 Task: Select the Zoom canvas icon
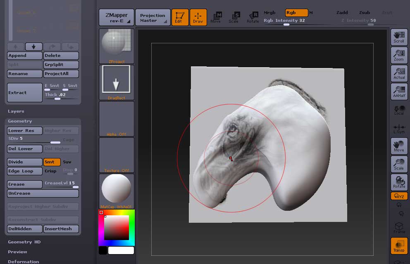tap(399, 55)
